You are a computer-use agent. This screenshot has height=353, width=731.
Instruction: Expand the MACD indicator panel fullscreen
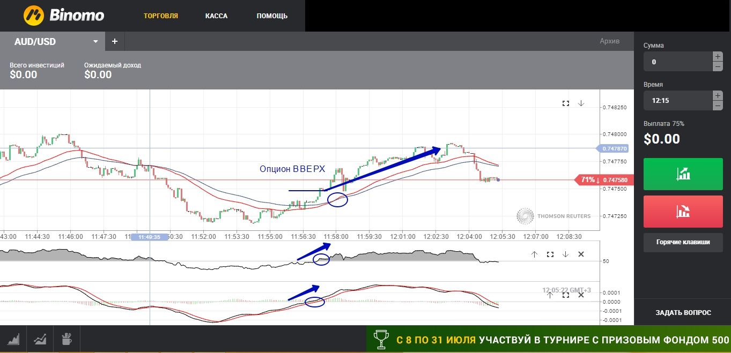click(565, 295)
